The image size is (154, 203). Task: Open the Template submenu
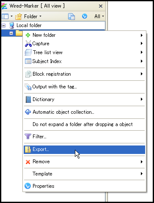(84, 174)
